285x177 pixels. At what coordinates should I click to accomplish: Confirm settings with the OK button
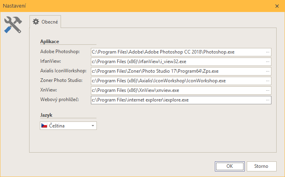[229, 166]
